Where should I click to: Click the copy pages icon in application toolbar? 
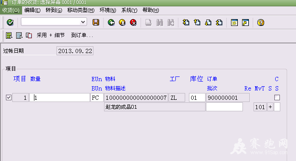[29, 35]
